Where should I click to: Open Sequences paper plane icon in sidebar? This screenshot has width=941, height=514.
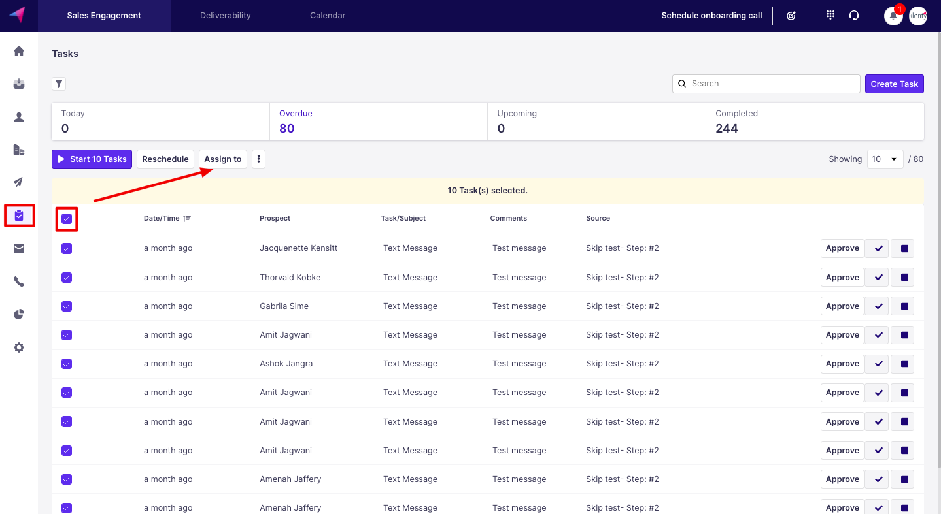pyautogui.click(x=19, y=182)
